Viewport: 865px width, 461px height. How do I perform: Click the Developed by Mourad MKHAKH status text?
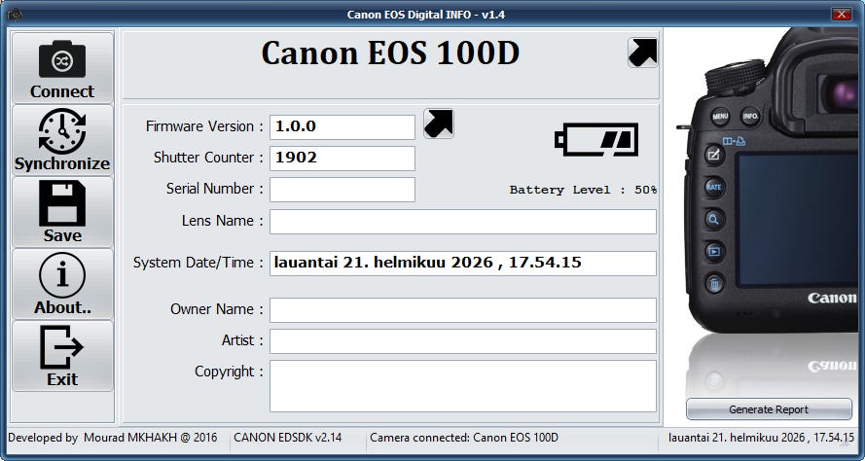(x=113, y=438)
